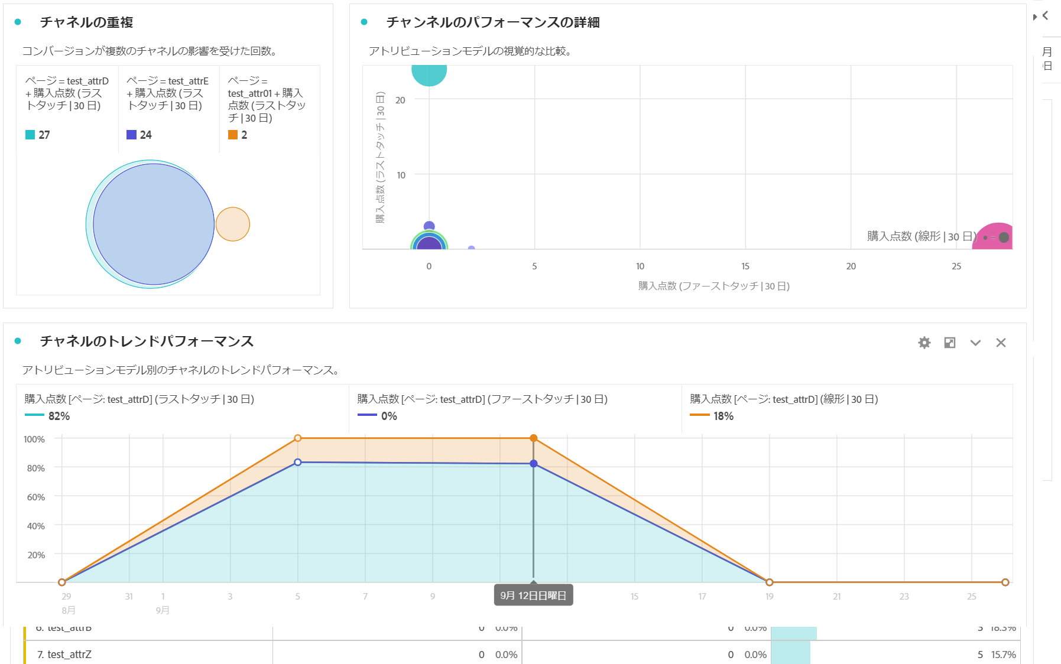Click the last data point at chart end

(x=1005, y=582)
